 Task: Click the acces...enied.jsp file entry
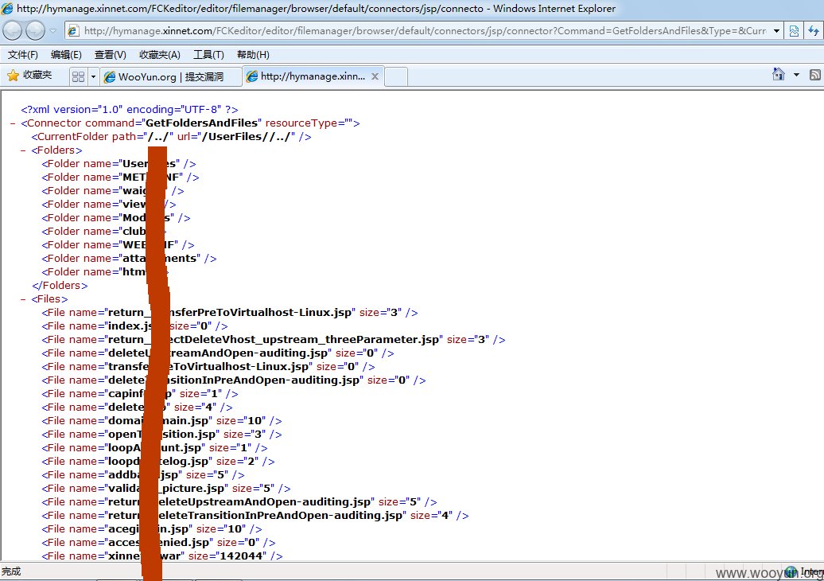coord(159,543)
